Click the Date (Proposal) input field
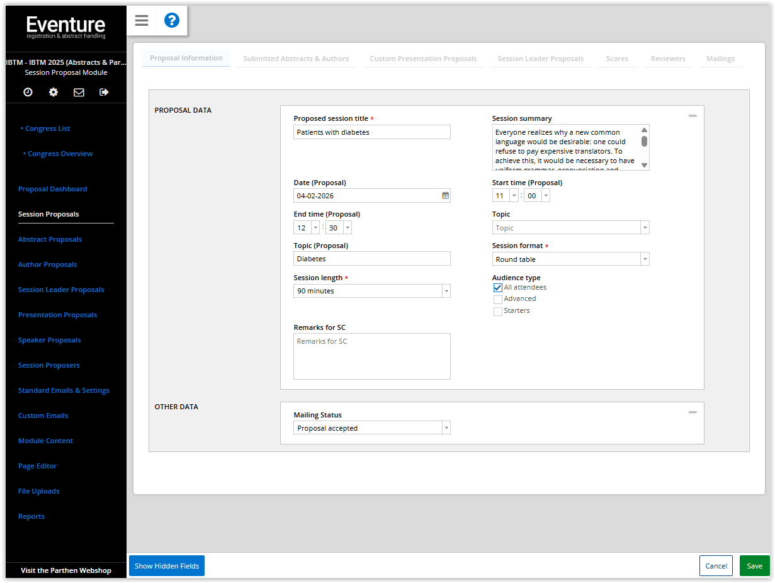This screenshot has width=775, height=583. point(372,196)
